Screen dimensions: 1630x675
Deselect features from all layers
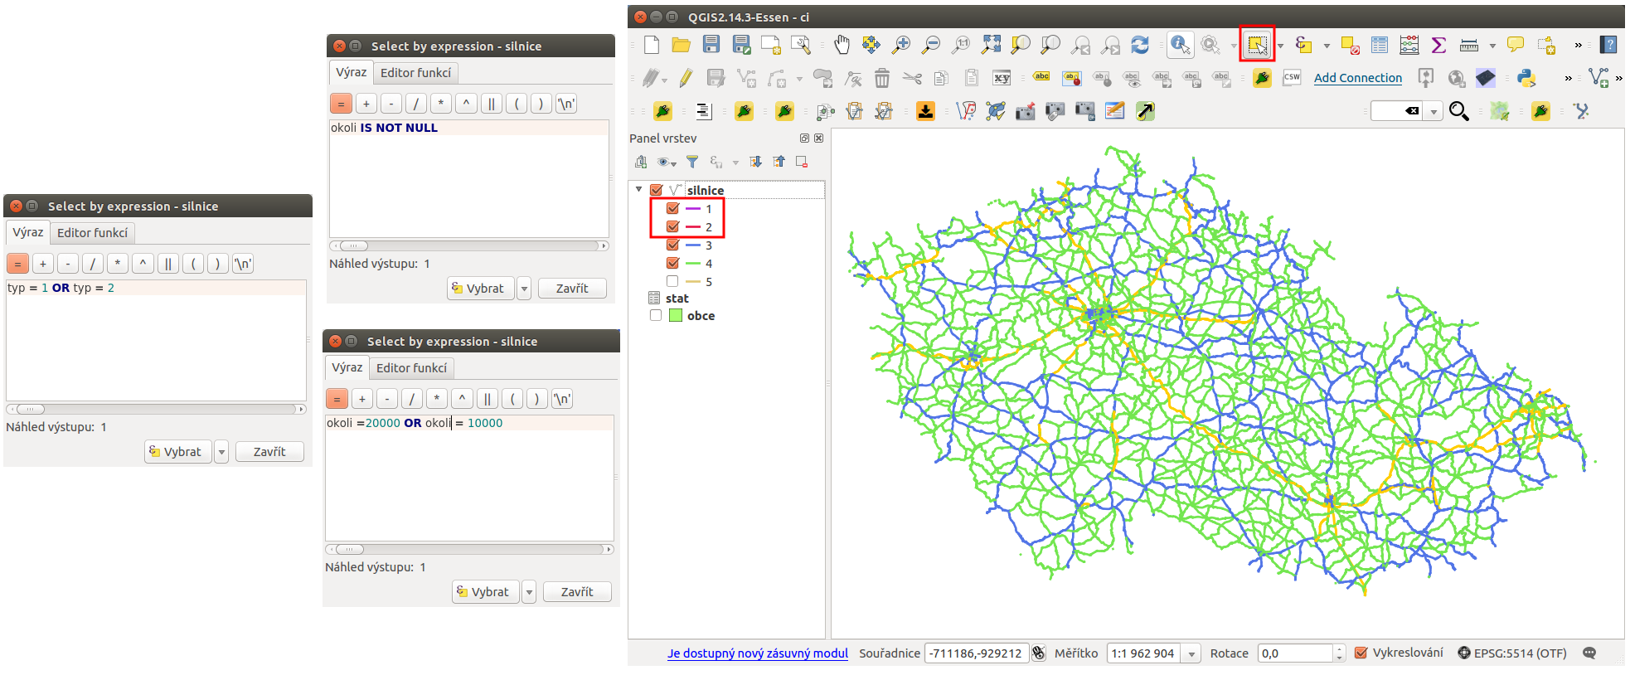1350,45
